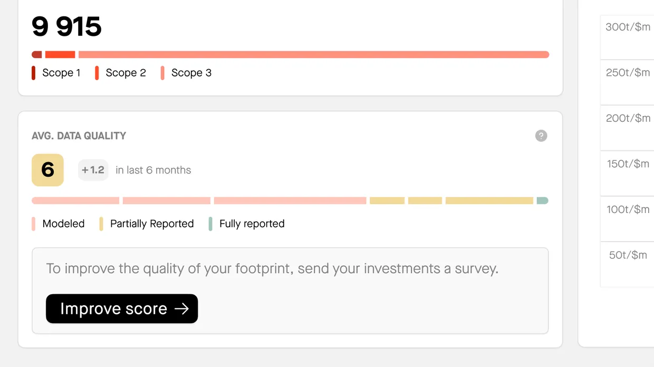Select the Partially Reported legend entry

click(147, 224)
